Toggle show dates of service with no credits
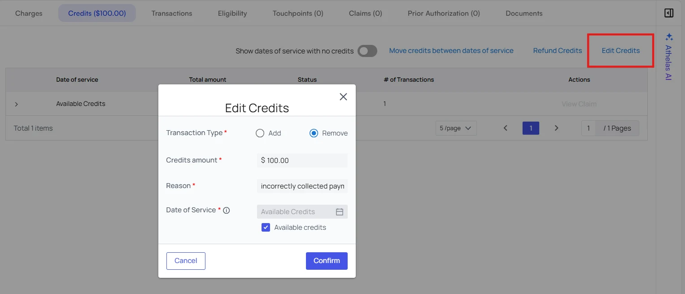 click(367, 51)
